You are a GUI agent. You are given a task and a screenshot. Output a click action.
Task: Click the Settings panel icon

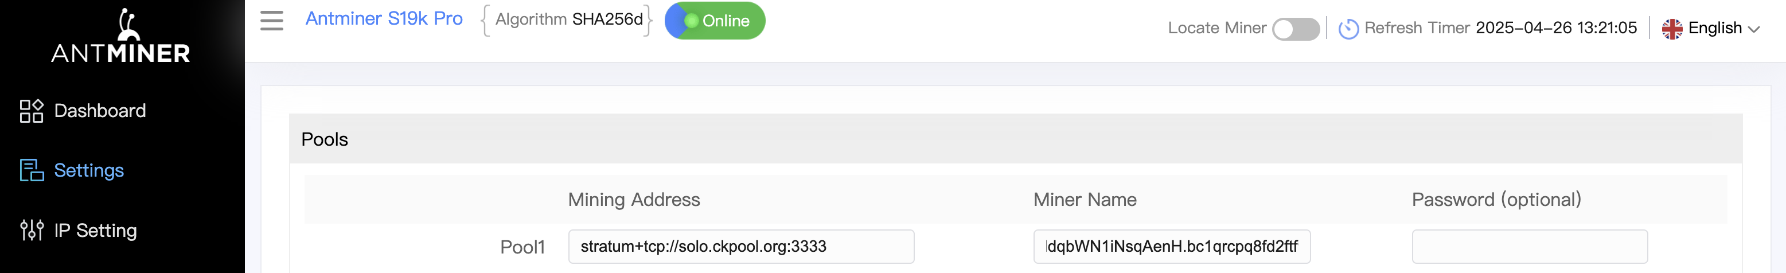tap(31, 170)
